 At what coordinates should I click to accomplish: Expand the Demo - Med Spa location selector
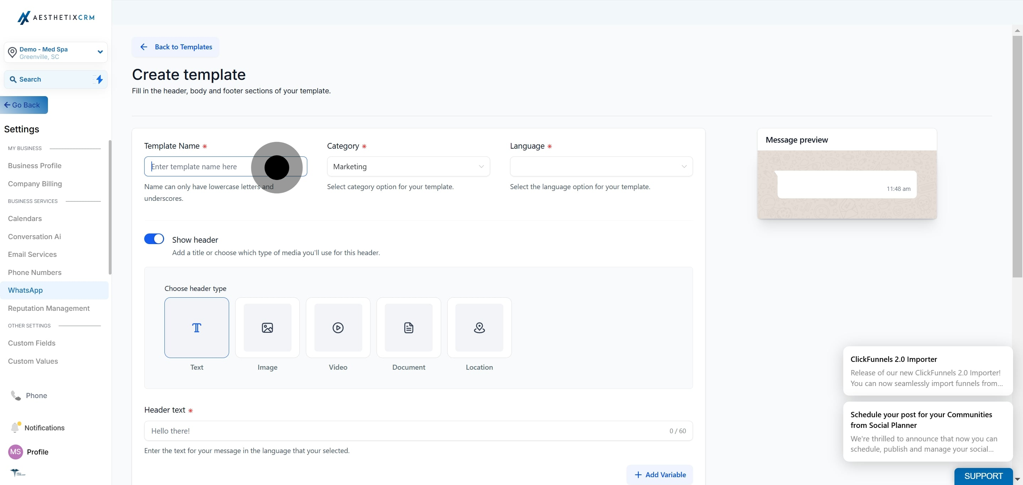tap(56, 53)
